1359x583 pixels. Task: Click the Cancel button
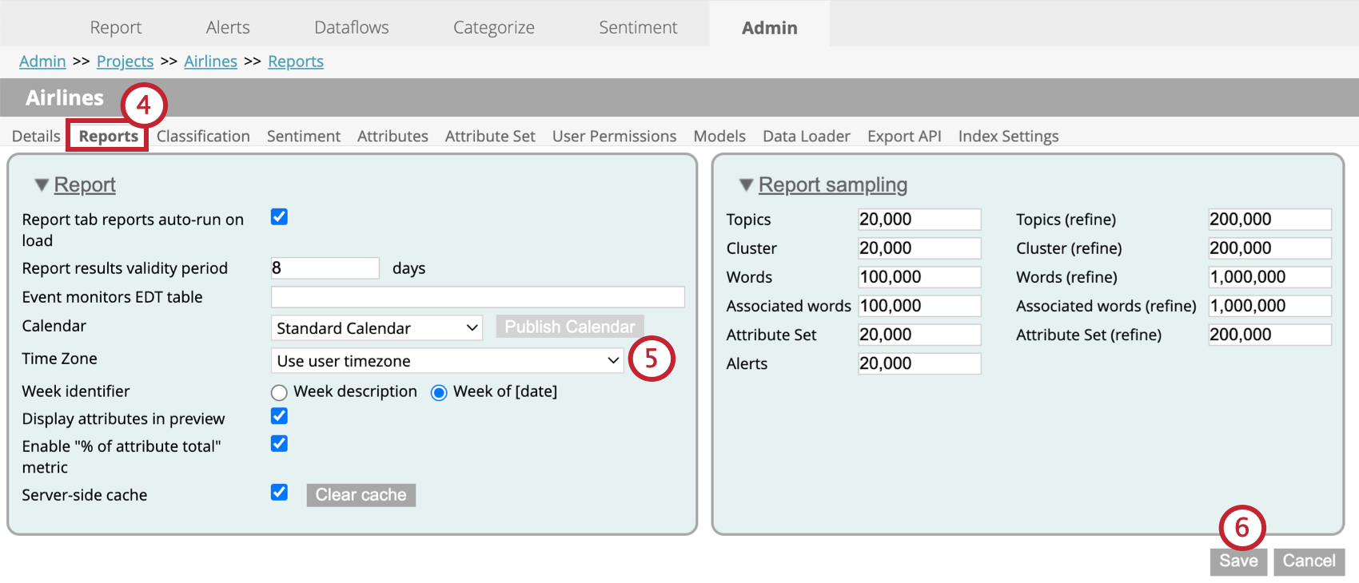(x=1309, y=561)
